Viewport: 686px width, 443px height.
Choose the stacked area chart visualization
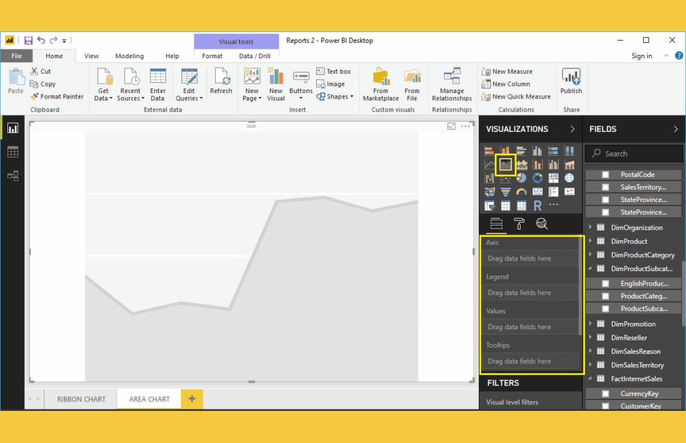[x=521, y=165]
